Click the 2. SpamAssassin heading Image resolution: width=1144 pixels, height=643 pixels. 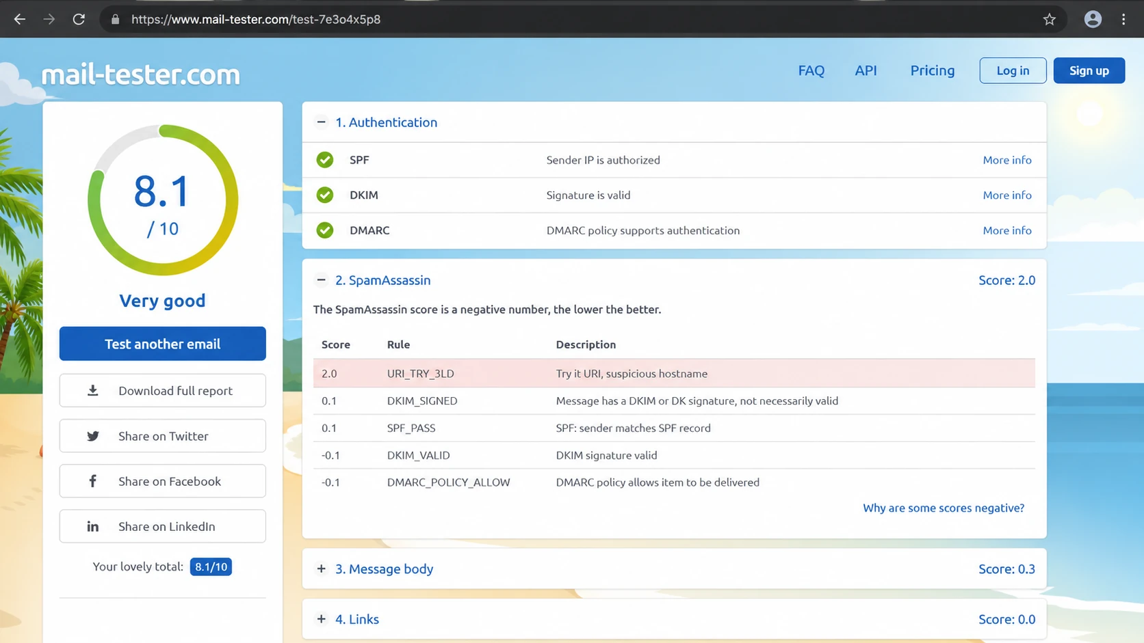[x=382, y=280]
